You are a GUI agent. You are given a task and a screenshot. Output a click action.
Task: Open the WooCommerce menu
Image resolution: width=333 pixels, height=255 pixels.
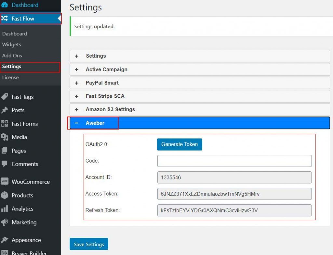click(31, 182)
